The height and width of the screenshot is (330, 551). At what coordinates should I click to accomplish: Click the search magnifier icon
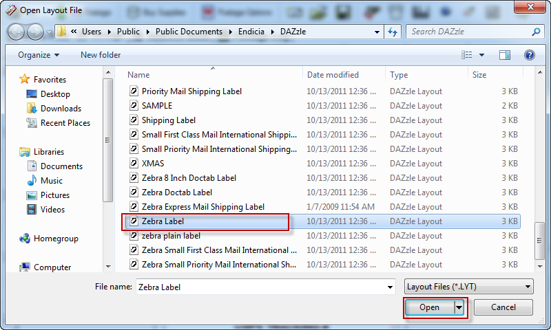coord(536,32)
